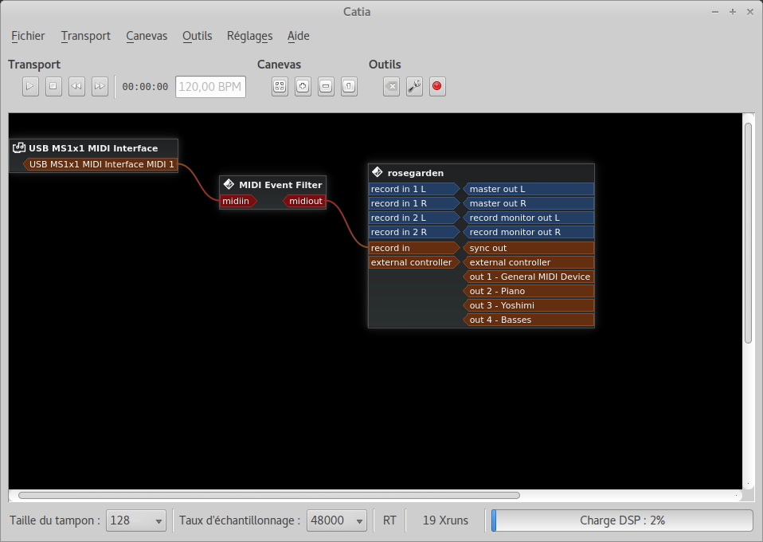This screenshot has height=542, width=763.
Task: Open the Canevas menu
Action: (x=147, y=36)
